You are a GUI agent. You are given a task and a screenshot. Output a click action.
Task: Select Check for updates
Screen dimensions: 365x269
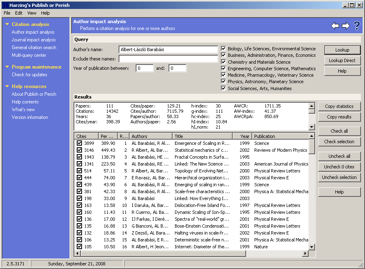click(30, 75)
